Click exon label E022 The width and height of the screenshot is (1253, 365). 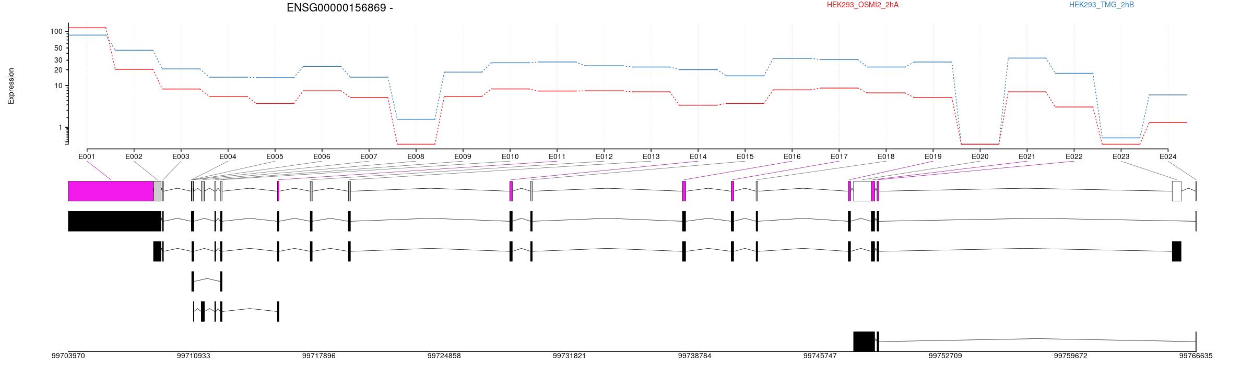pyautogui.click(x=1074, y=156)
